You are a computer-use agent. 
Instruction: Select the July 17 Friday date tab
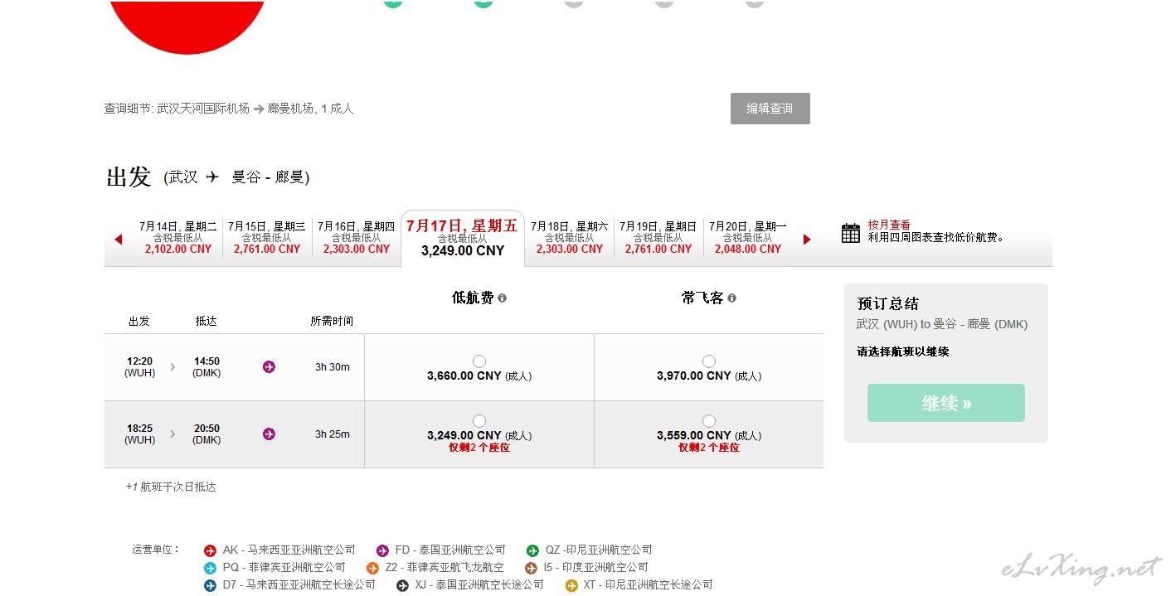(463, 238)
